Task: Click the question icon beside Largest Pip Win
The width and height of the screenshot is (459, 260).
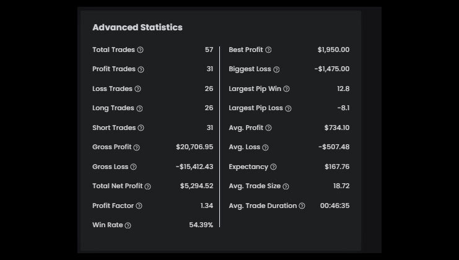Action: coord(286,89)
